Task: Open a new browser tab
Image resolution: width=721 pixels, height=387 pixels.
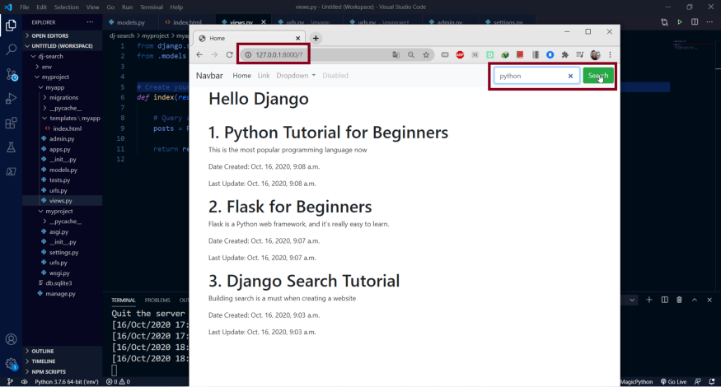Action: 316,38
